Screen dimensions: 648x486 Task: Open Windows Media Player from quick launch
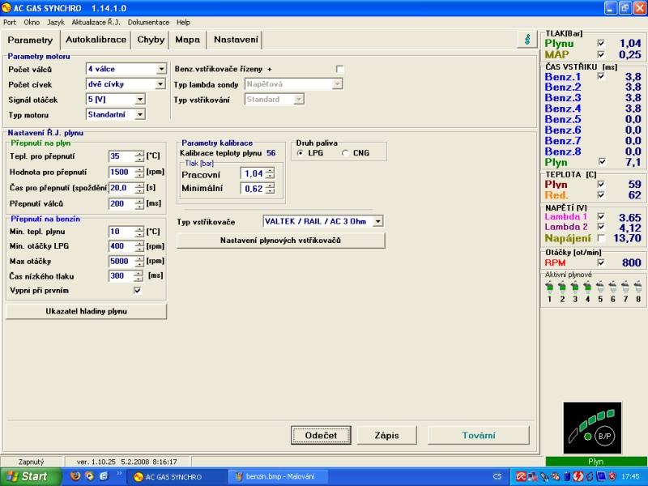89,476
